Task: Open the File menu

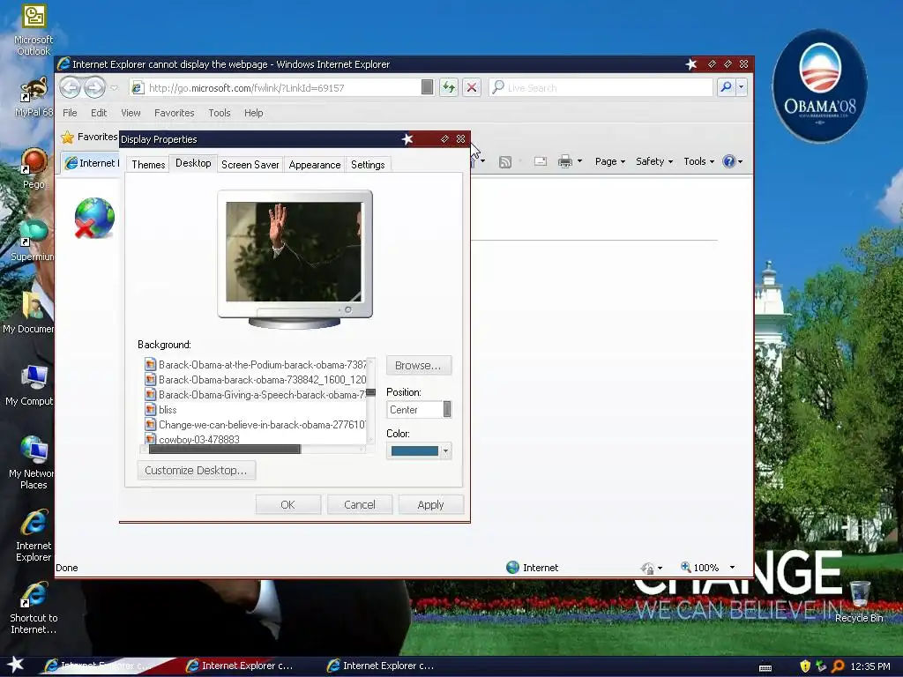Action: 70,113
